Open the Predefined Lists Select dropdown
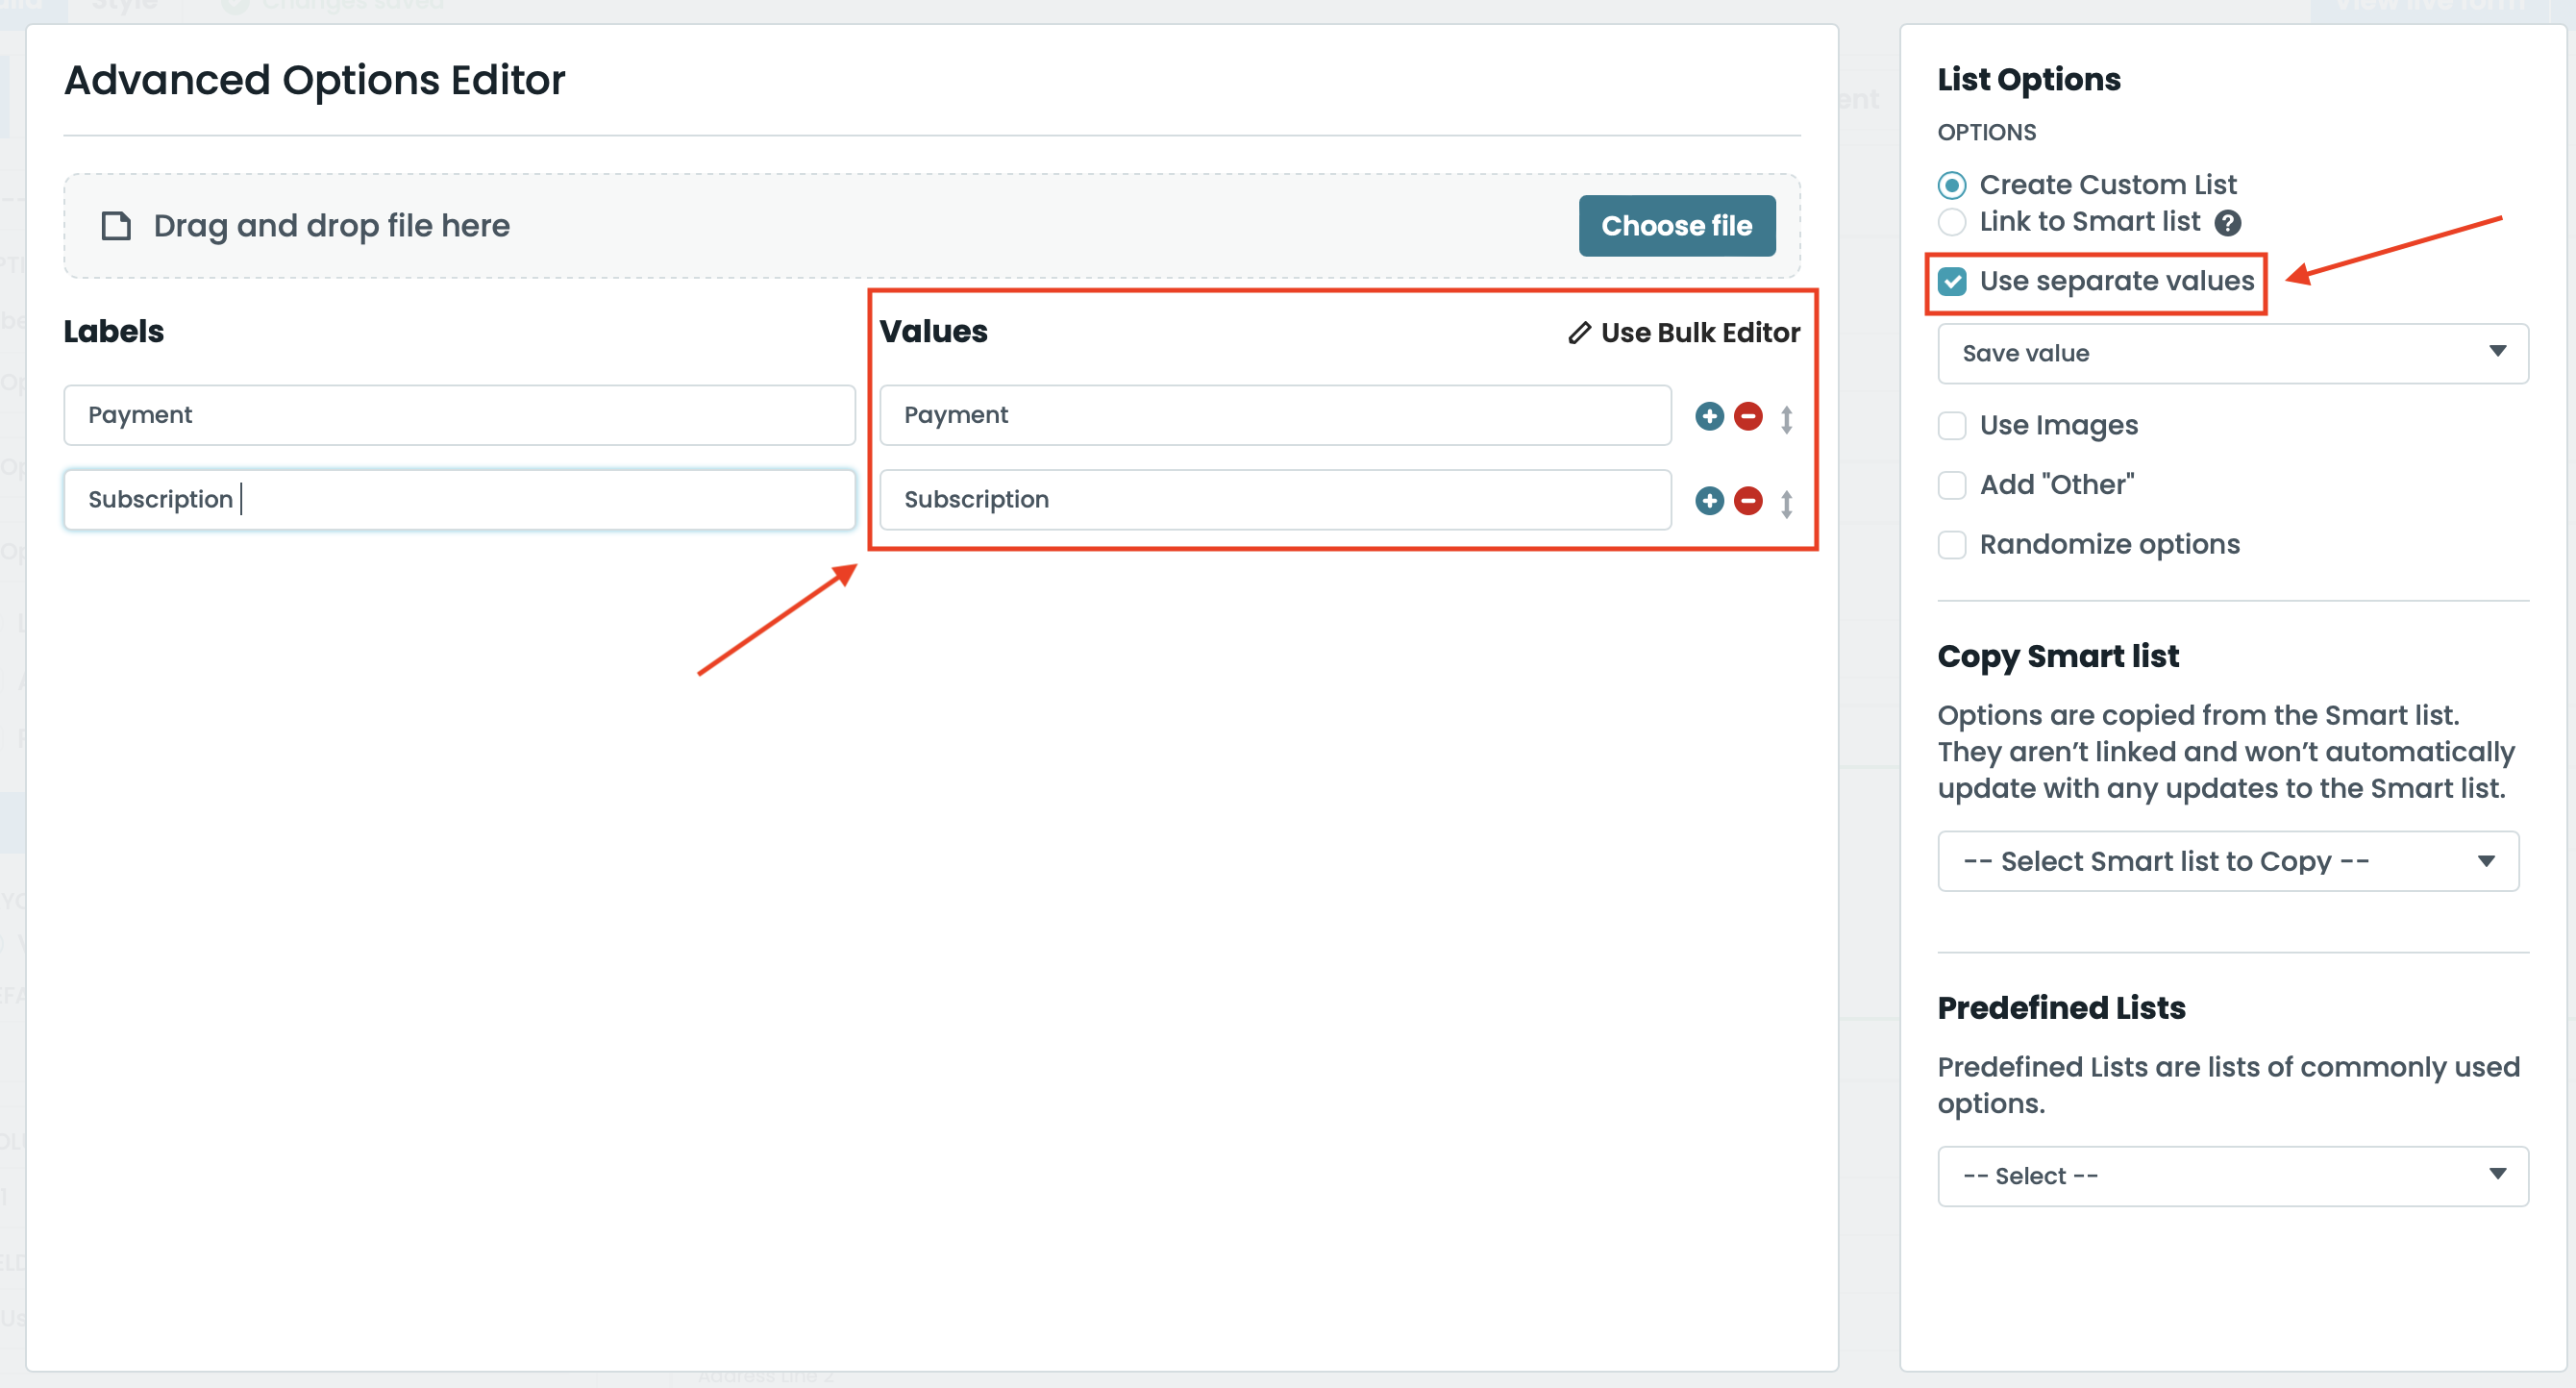Viewport: 2576px width, 1388px height. [2232, 1176]
